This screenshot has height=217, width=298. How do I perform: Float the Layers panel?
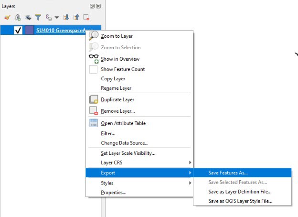coord(92,6)
